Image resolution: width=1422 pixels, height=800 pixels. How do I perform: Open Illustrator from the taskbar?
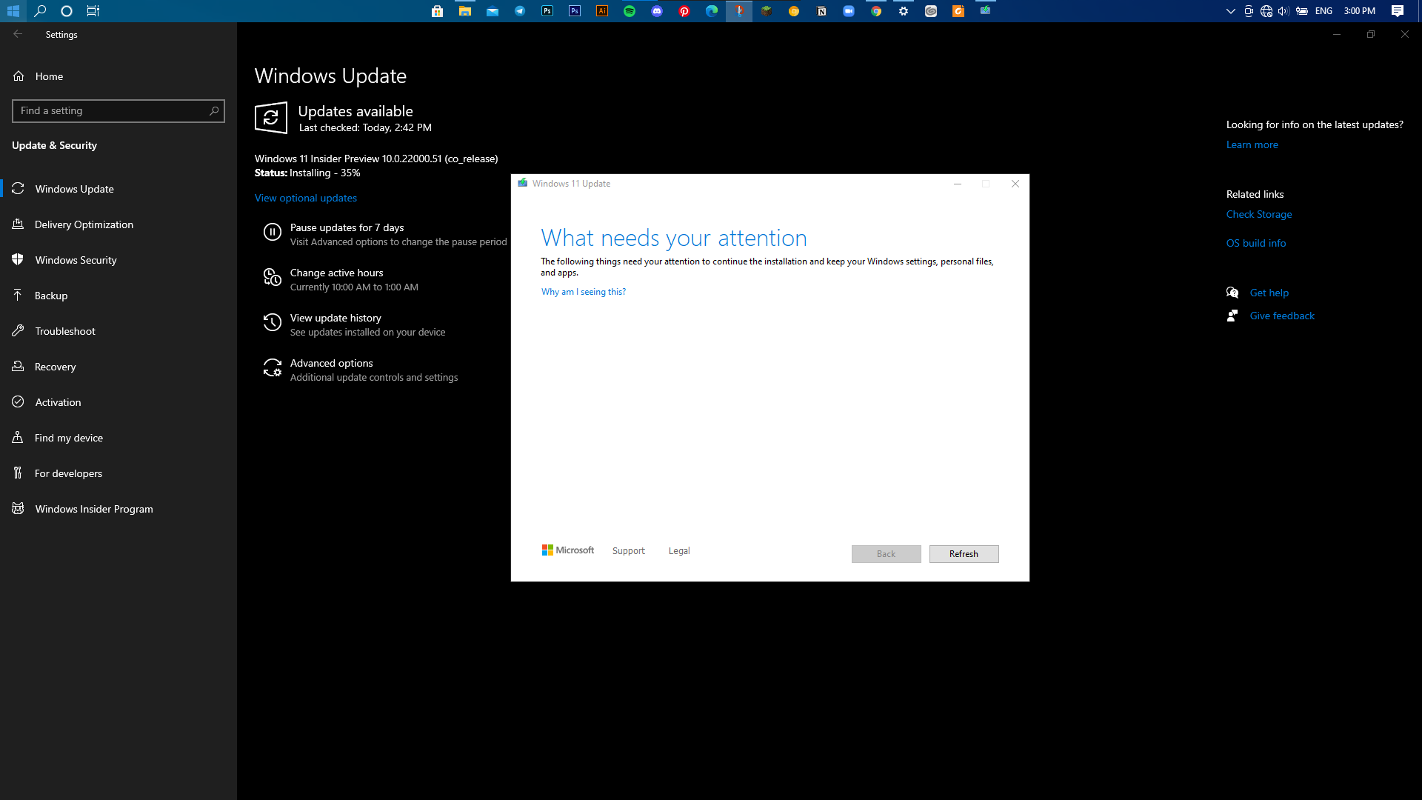coord(602,11)
